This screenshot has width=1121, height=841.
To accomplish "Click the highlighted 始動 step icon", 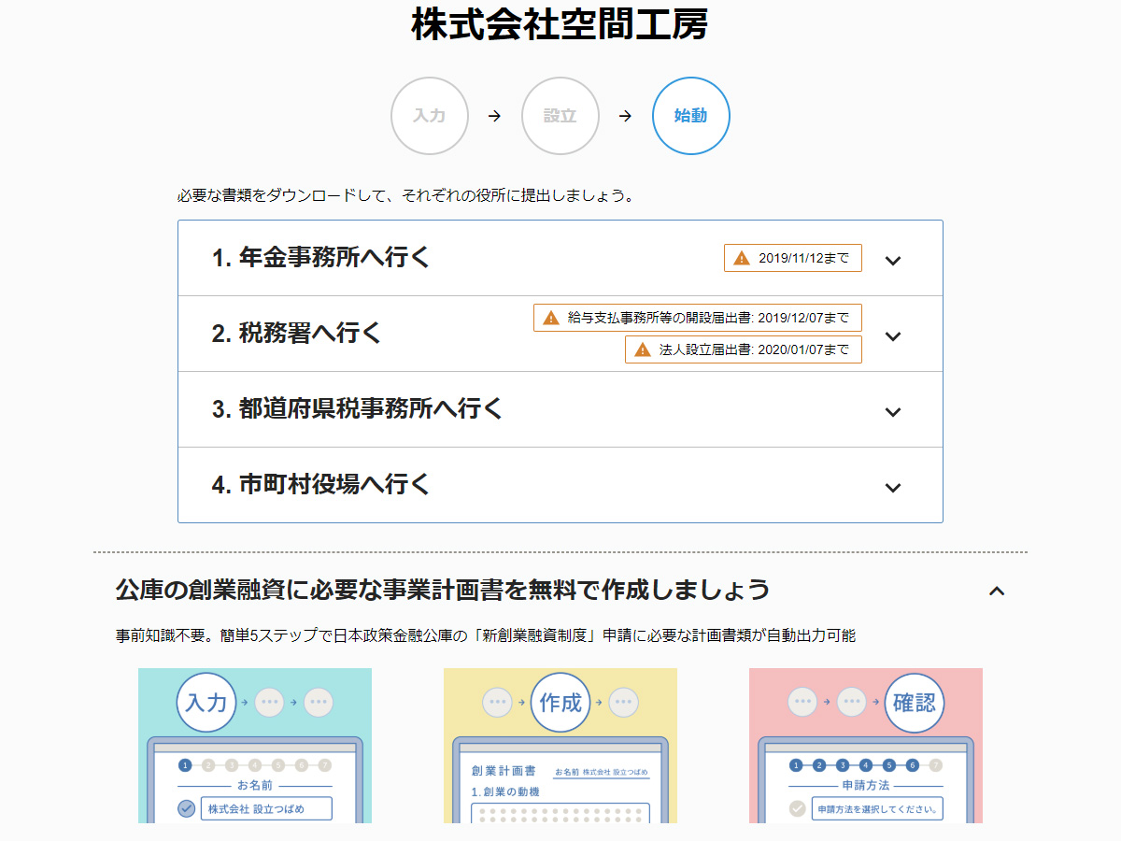I will pyautogui.click(x=690, y=115).
